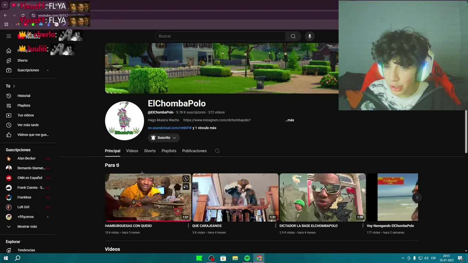This screenshot has width=468, height=263.
Task: Switch to the channel Playlists tab
Action: (169, 151)
